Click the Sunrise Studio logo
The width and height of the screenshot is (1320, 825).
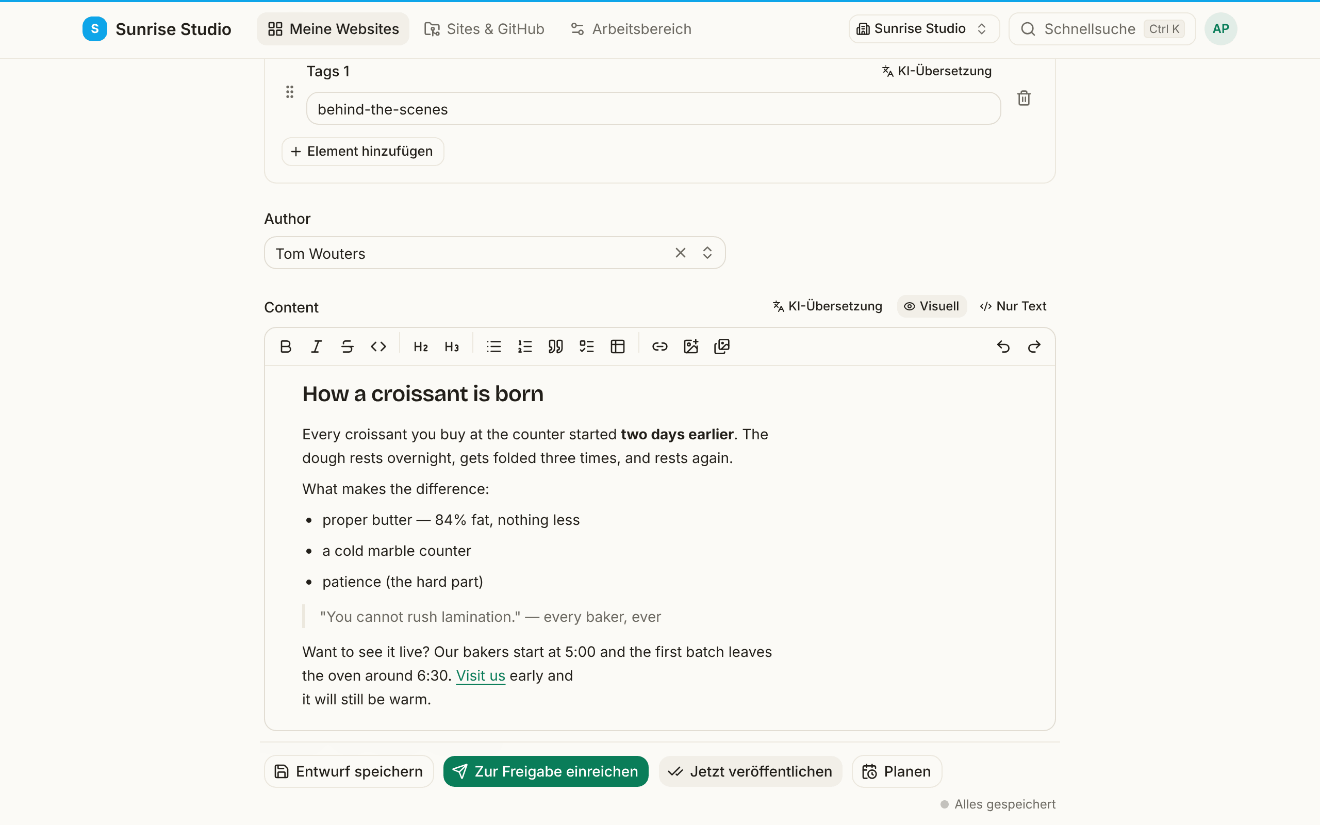(157, 29)
